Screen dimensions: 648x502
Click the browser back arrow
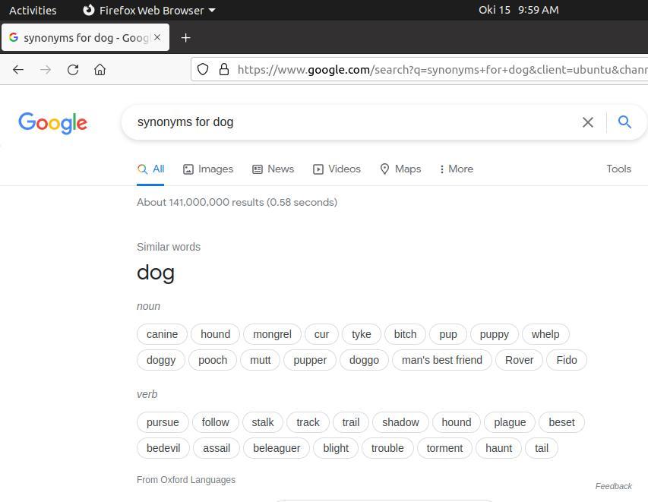(18, 69)
